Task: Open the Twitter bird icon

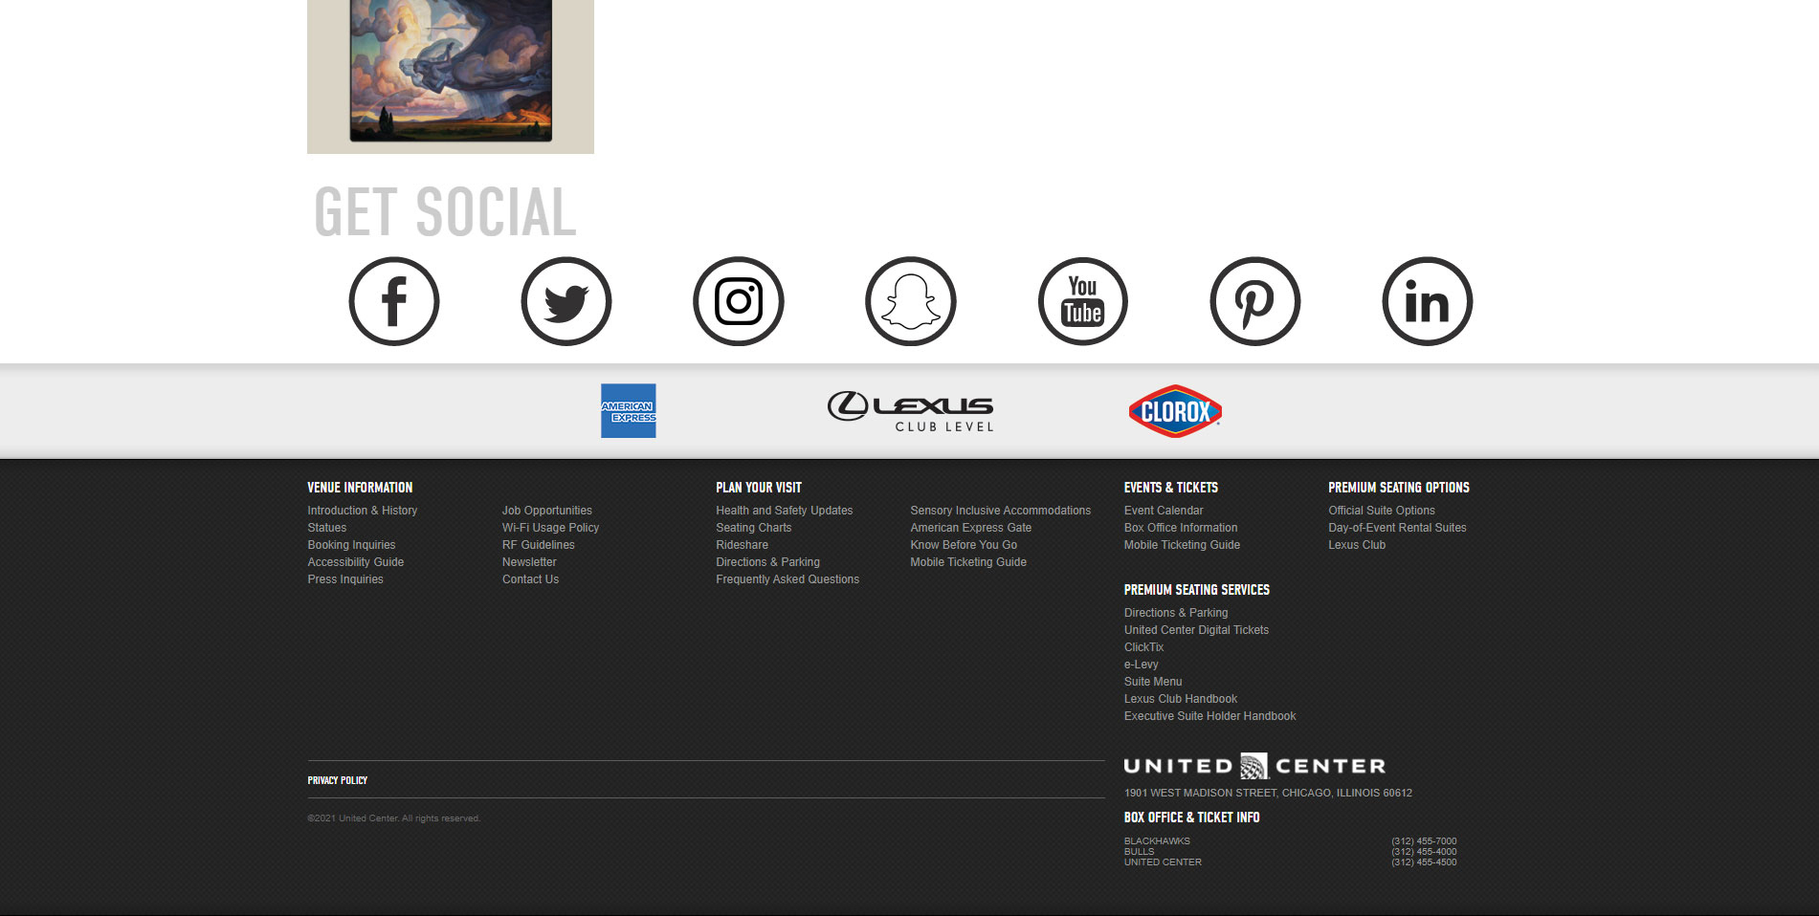Action: (566, 301)
